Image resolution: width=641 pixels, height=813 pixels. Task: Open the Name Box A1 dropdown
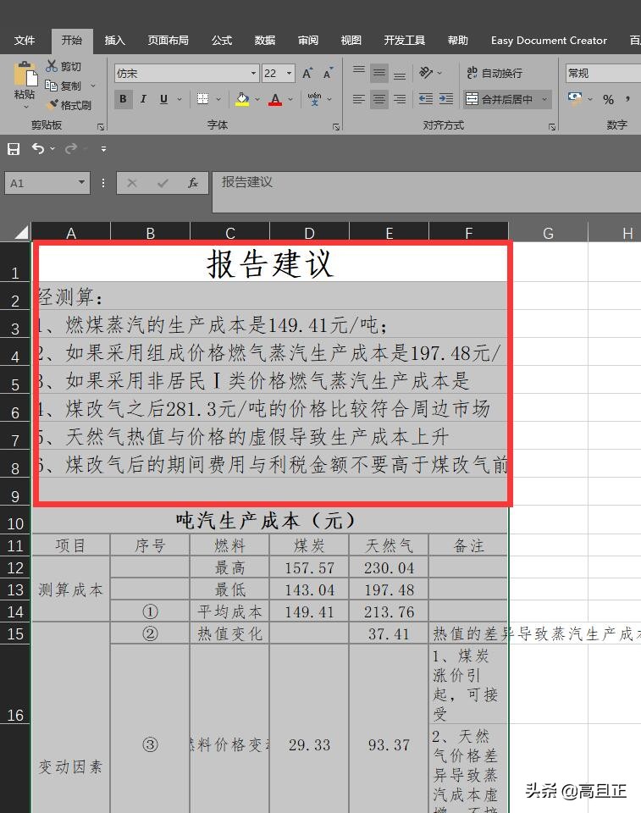(x=81, y=183)
